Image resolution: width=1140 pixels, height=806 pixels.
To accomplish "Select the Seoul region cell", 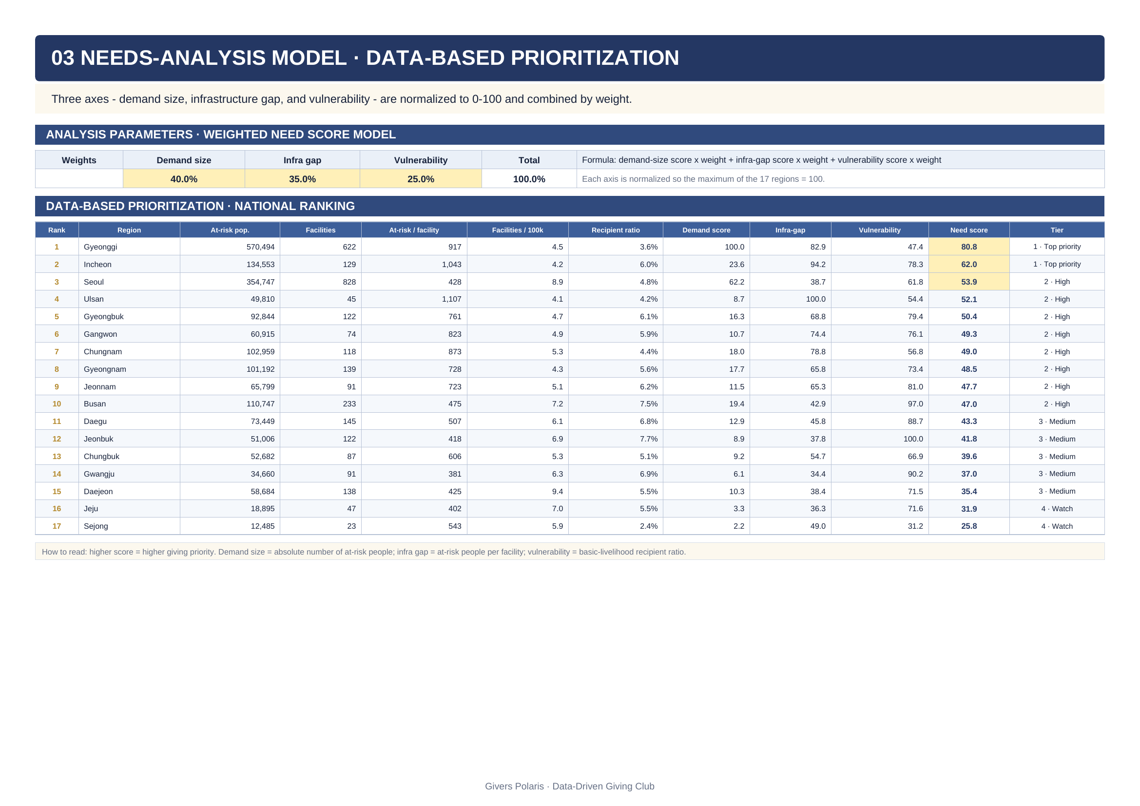I will pyautogui.click(x=129, y=281).
